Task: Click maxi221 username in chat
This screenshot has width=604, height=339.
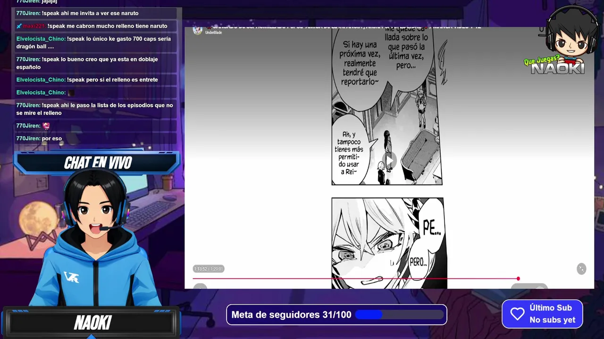Action: 34,26
